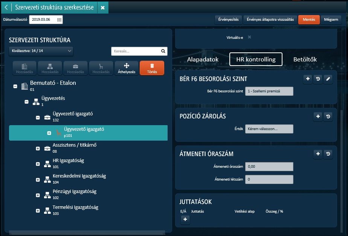The height and width of the screenshot is (236, 348).
Task: Open the calendar picker icon in Dátumválasztó
Action: click(59, 20)
